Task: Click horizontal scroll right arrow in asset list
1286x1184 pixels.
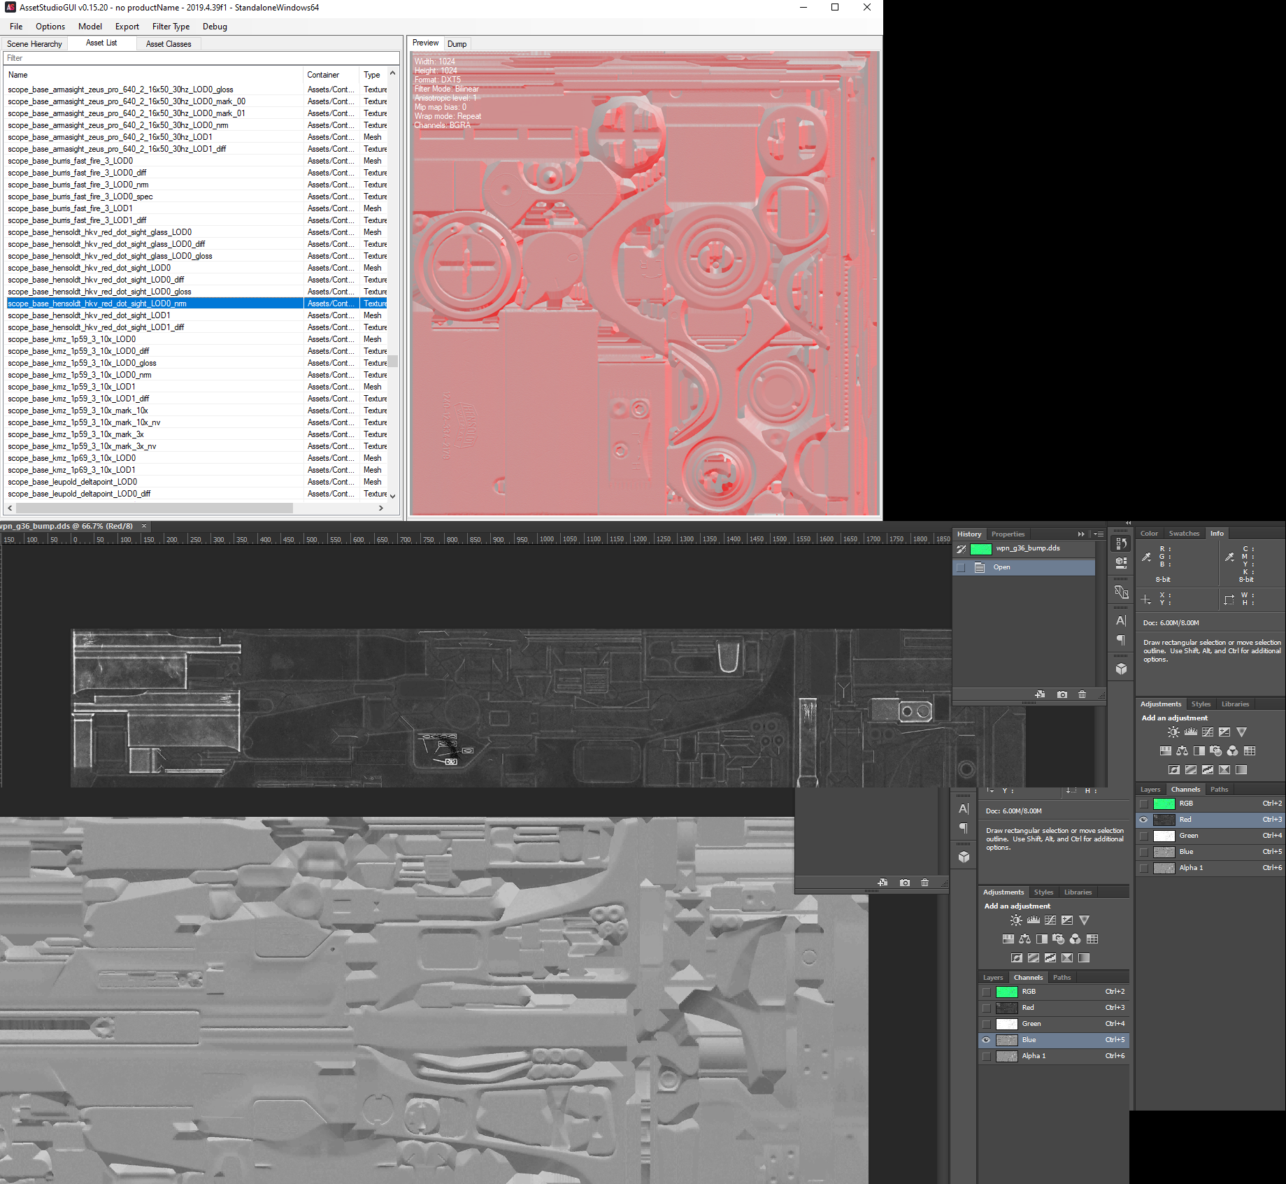Action: pyautogui.click(x=380, y=508)
